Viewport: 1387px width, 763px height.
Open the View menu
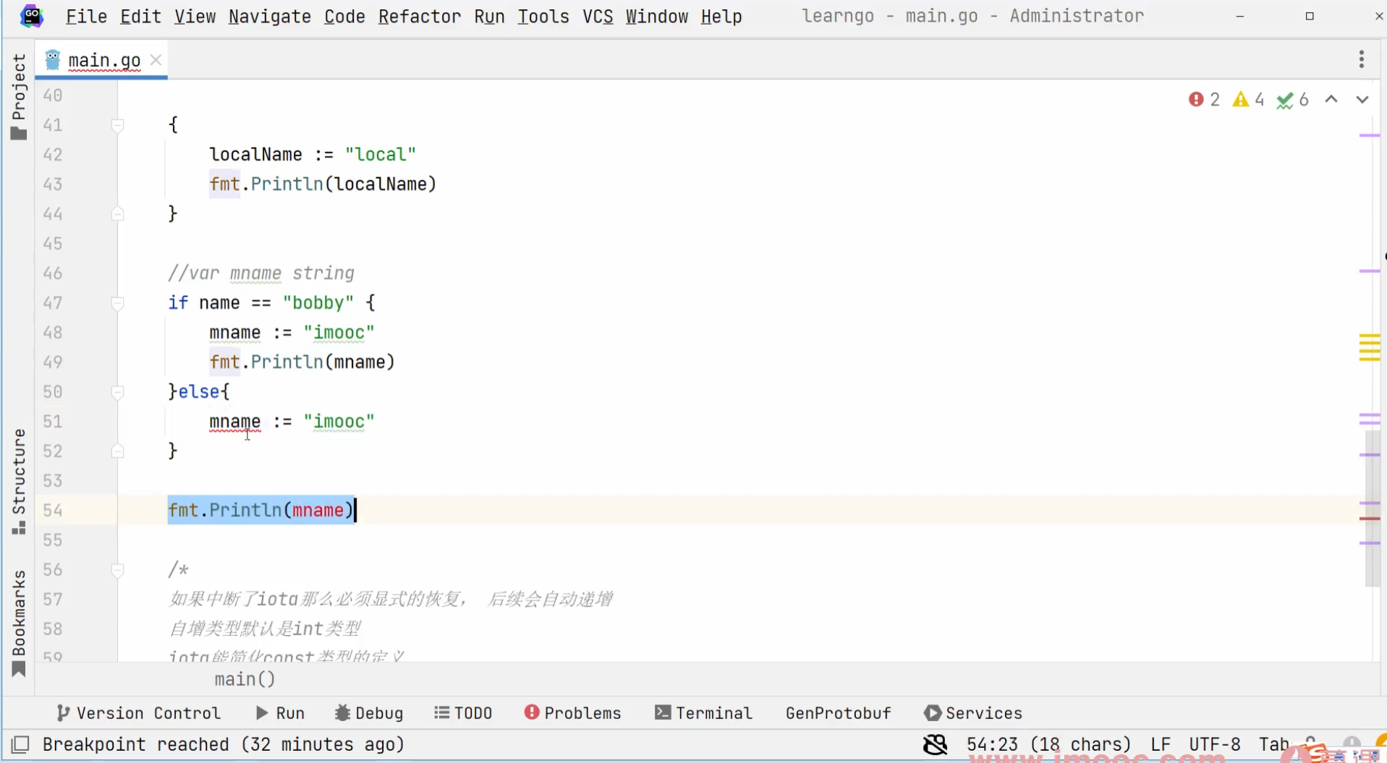(195, 16)
